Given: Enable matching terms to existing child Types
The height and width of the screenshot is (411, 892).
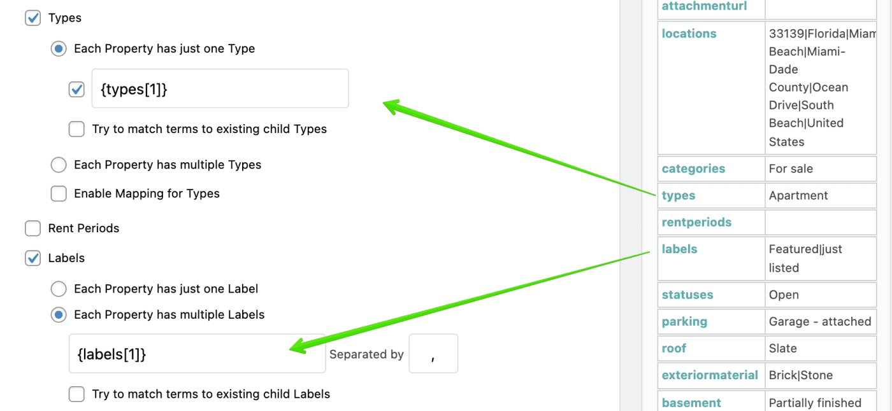Looking at the screenshot, I should coord(76,129).
